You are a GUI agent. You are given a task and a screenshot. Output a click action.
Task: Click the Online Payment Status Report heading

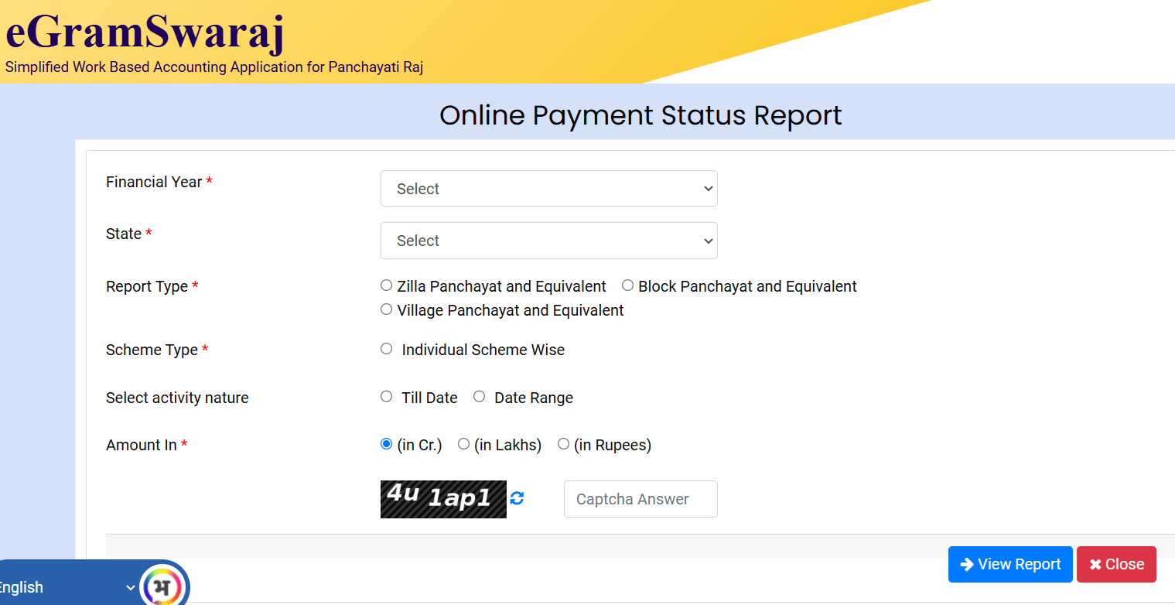(x=640, y=115)
